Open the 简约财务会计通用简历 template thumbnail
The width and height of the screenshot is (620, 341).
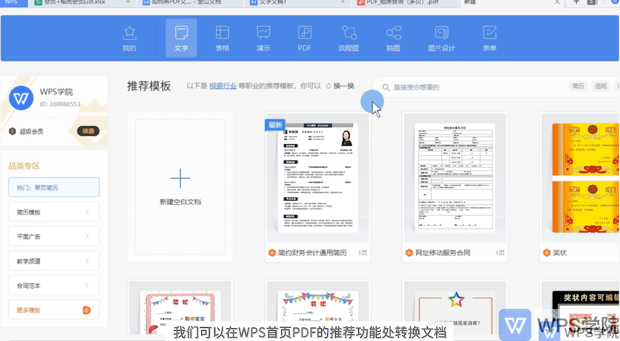tap(318, 178)
